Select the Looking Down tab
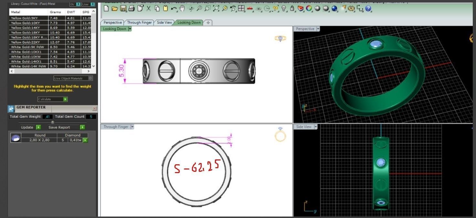 pyautogui.click(x=189, y=23)
